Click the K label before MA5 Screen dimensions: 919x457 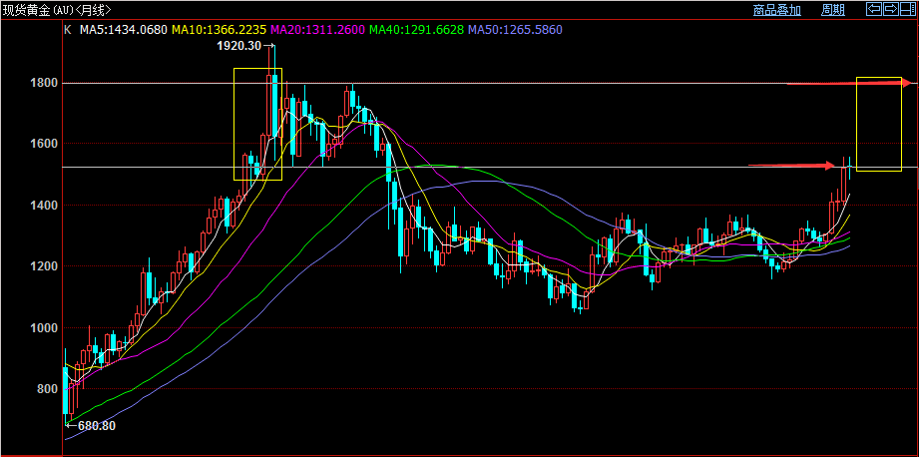coord(68,29)
